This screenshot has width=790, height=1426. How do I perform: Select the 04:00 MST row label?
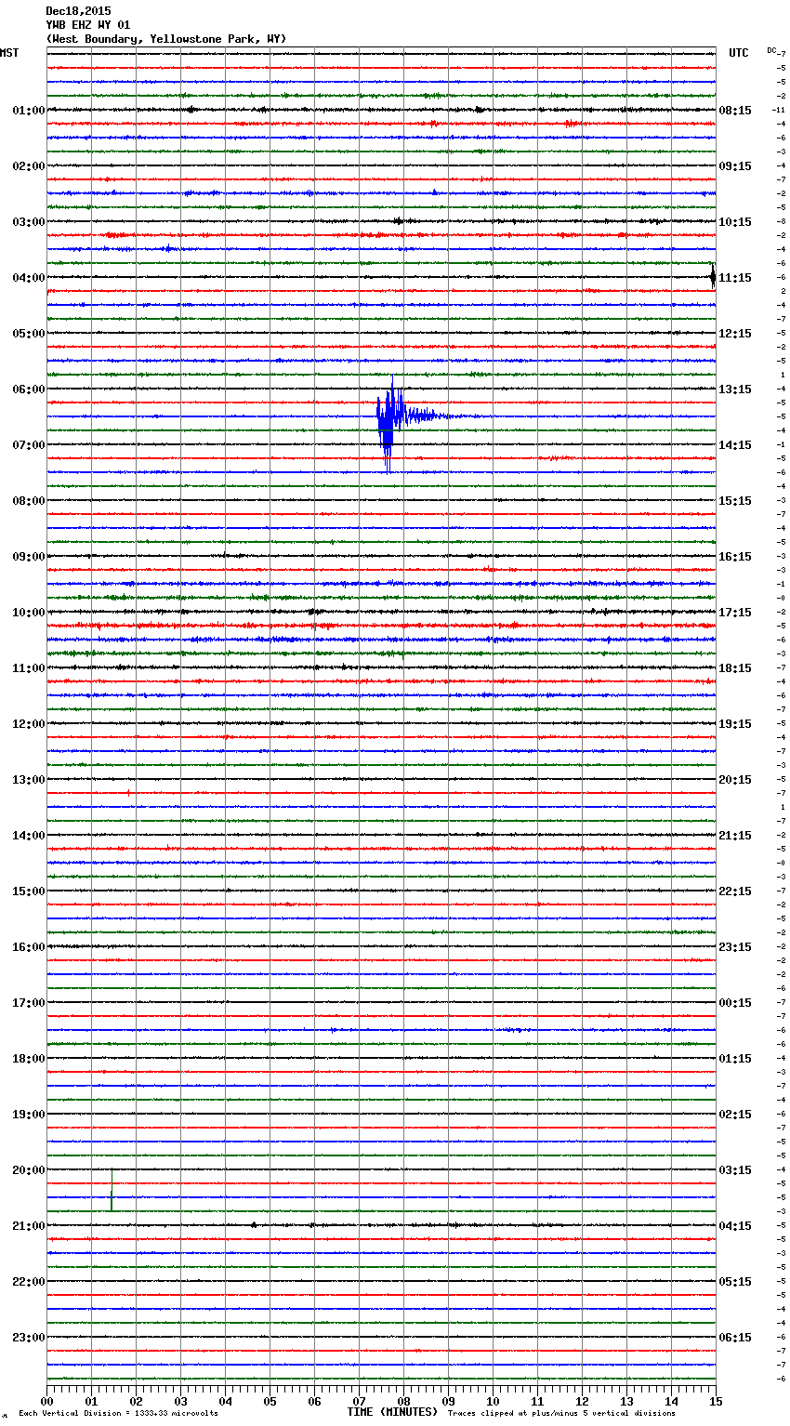coord(29,278)
